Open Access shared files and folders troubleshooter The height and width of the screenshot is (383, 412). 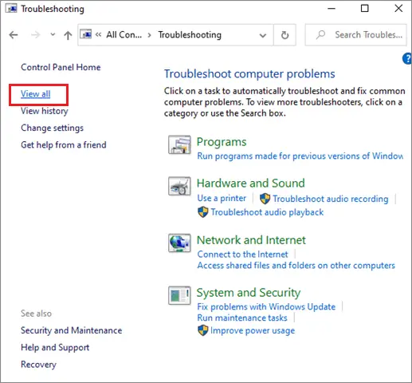tap(296, 266)
